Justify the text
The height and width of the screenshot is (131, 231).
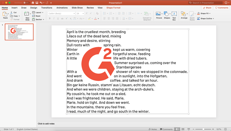point(117,18)
